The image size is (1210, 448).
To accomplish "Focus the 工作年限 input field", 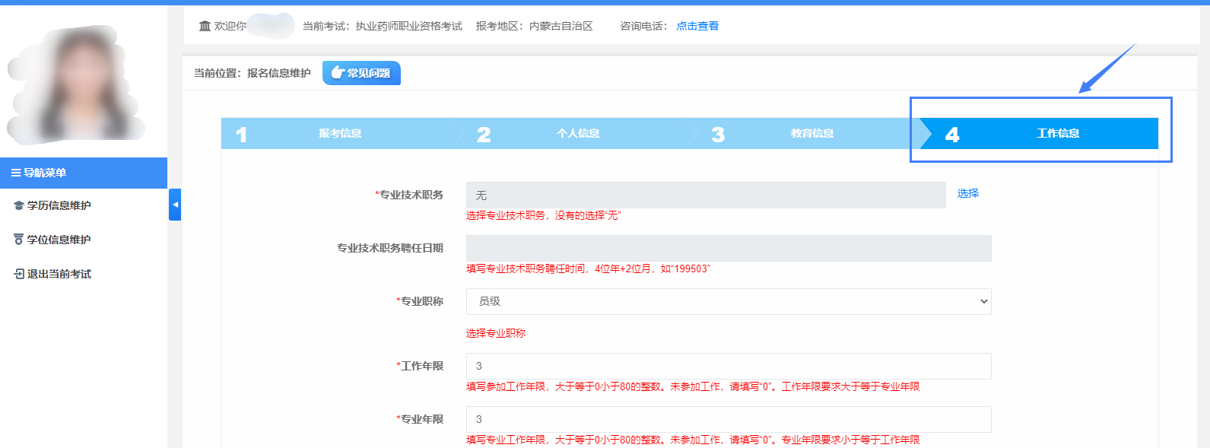I will [x=728, y=366].
